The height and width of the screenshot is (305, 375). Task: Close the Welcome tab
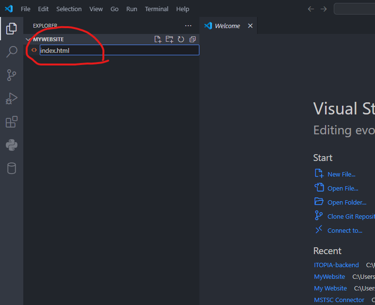pos(250,26)
